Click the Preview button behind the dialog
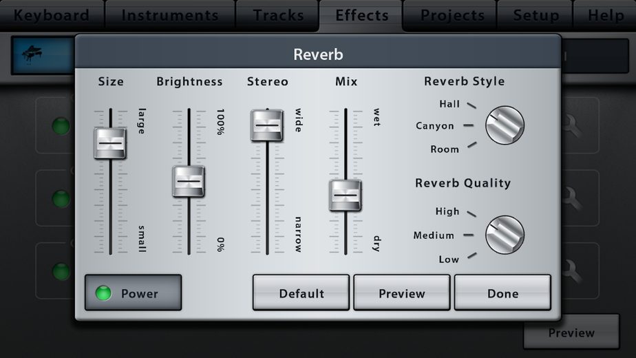The image size is (636, 358). 571,333
